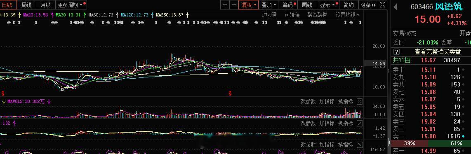
Task: Click the red S marker at chart left
Action: (x=3, y=93)
